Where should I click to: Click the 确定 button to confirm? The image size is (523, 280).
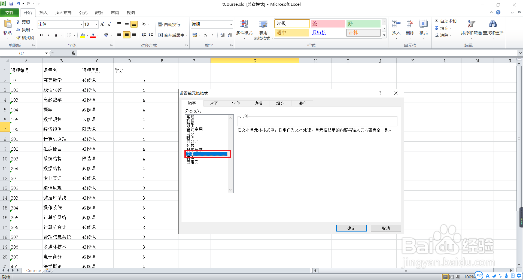351,228
